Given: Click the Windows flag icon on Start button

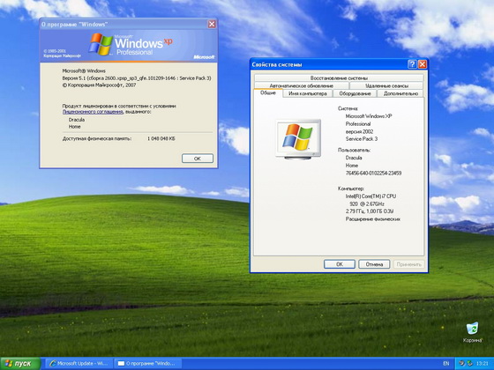Looking at the screenshot, I should [x=9, y=364].
